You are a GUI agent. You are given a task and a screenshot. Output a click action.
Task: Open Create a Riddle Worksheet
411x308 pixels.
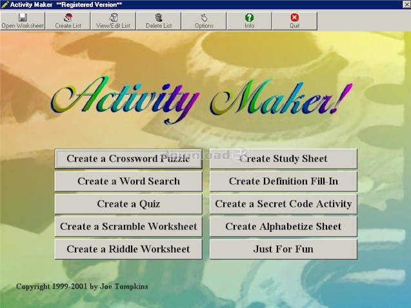click(128, 249)
